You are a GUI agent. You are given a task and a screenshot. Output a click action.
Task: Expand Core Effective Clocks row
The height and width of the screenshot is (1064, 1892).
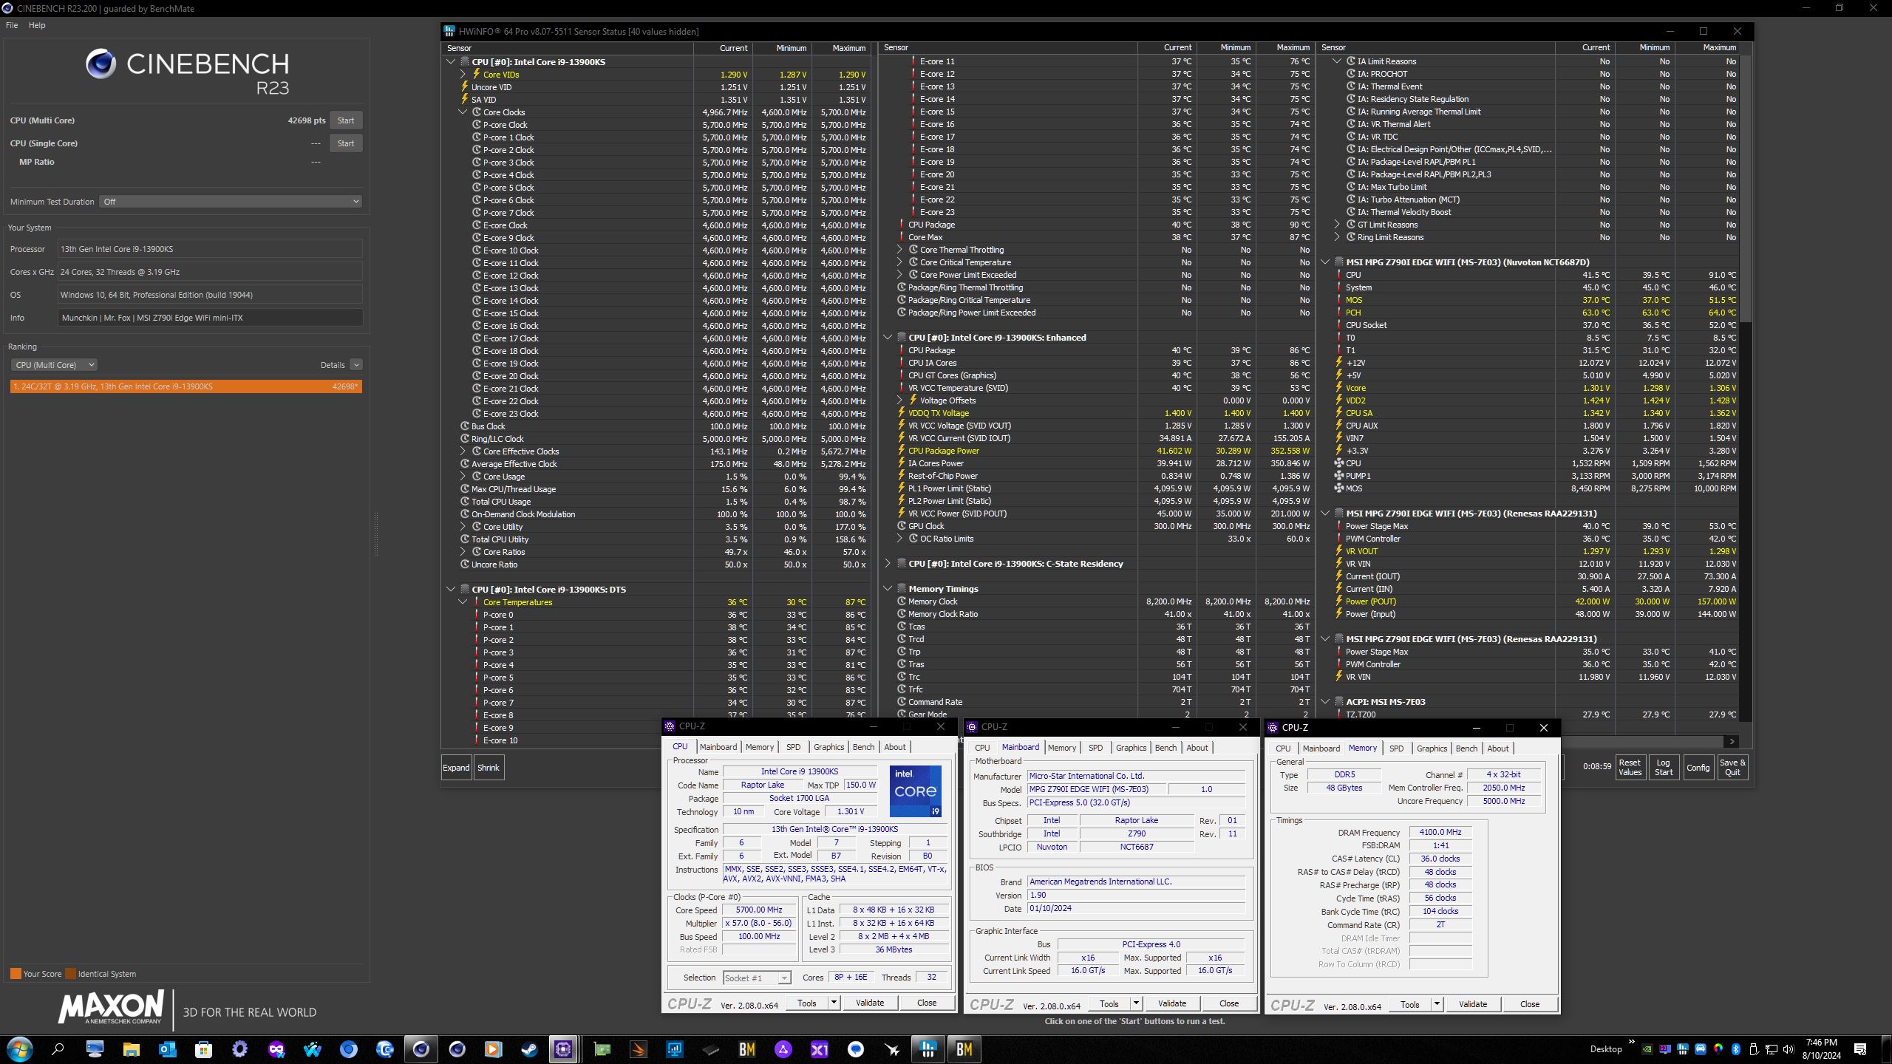[463, 451]
